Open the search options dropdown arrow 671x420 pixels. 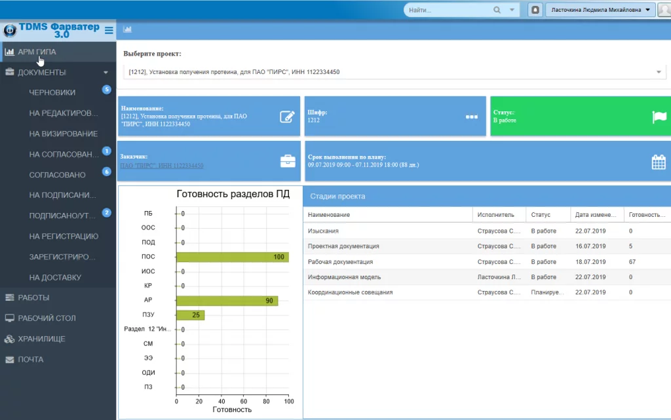[512, 10]
